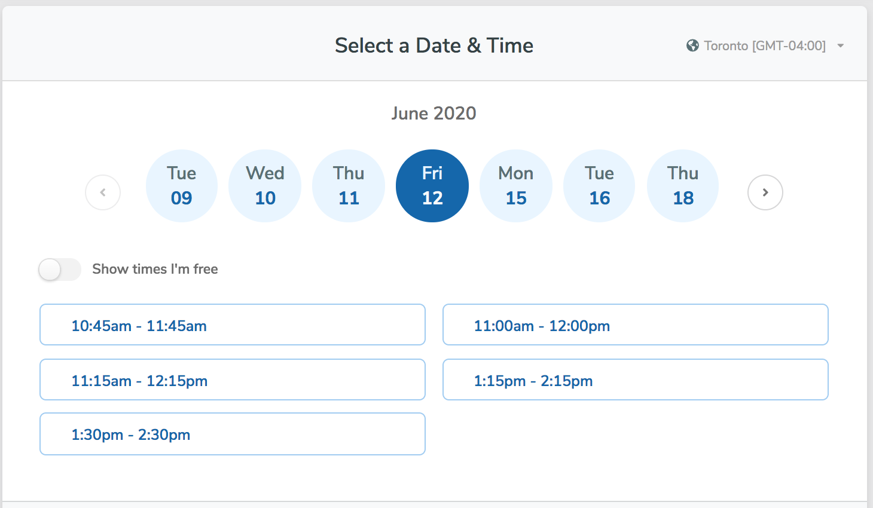Select Tue 09 date
873x508 pixels.
coord(181,186)
